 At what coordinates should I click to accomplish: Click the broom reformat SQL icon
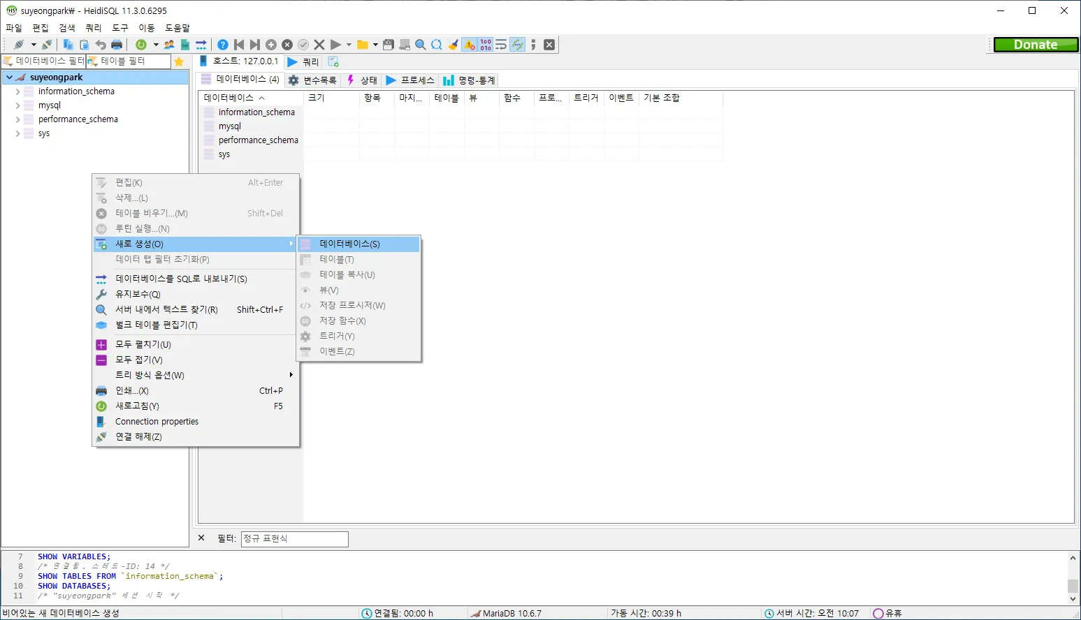point(454,45)
